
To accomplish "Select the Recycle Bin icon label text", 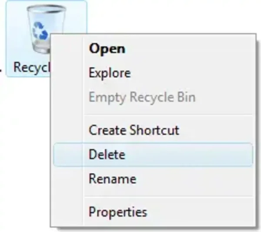I will click(x=32, y=67).
